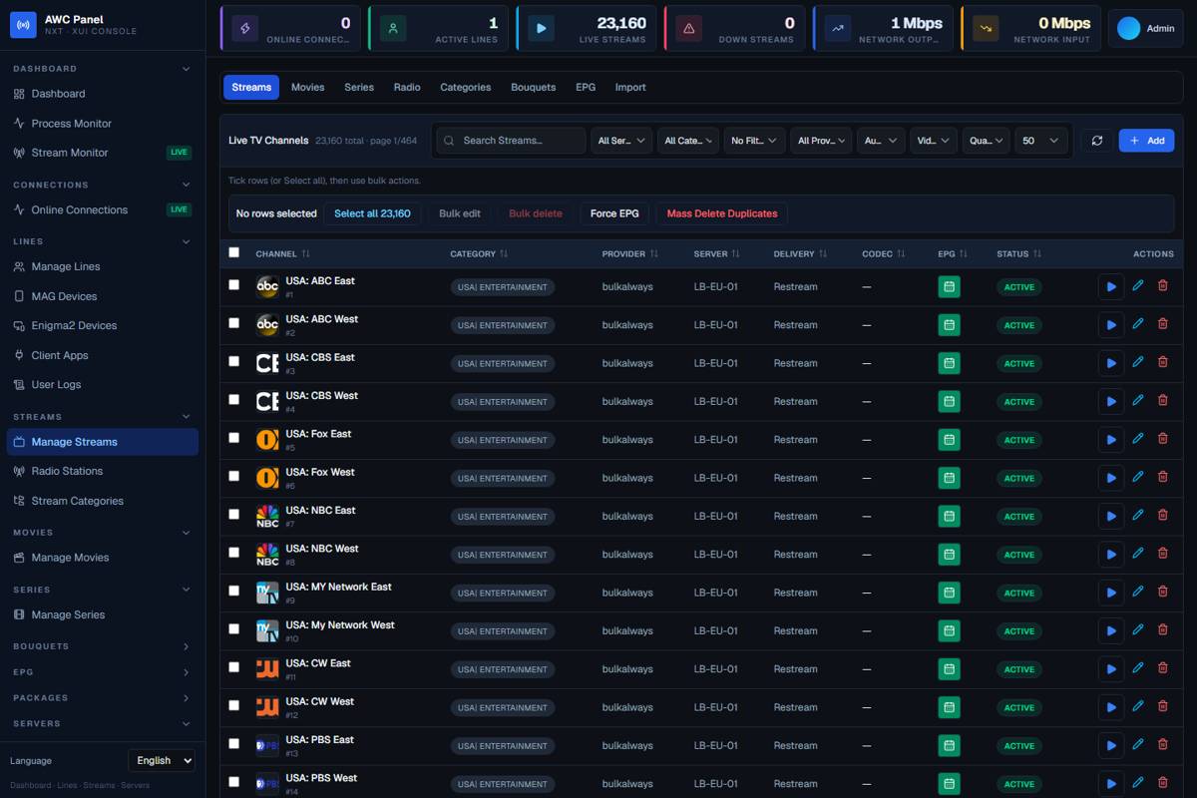1197x798 pixels.
Task: Edit the USA: Fox West channel
Action: tap(1138, 477)
